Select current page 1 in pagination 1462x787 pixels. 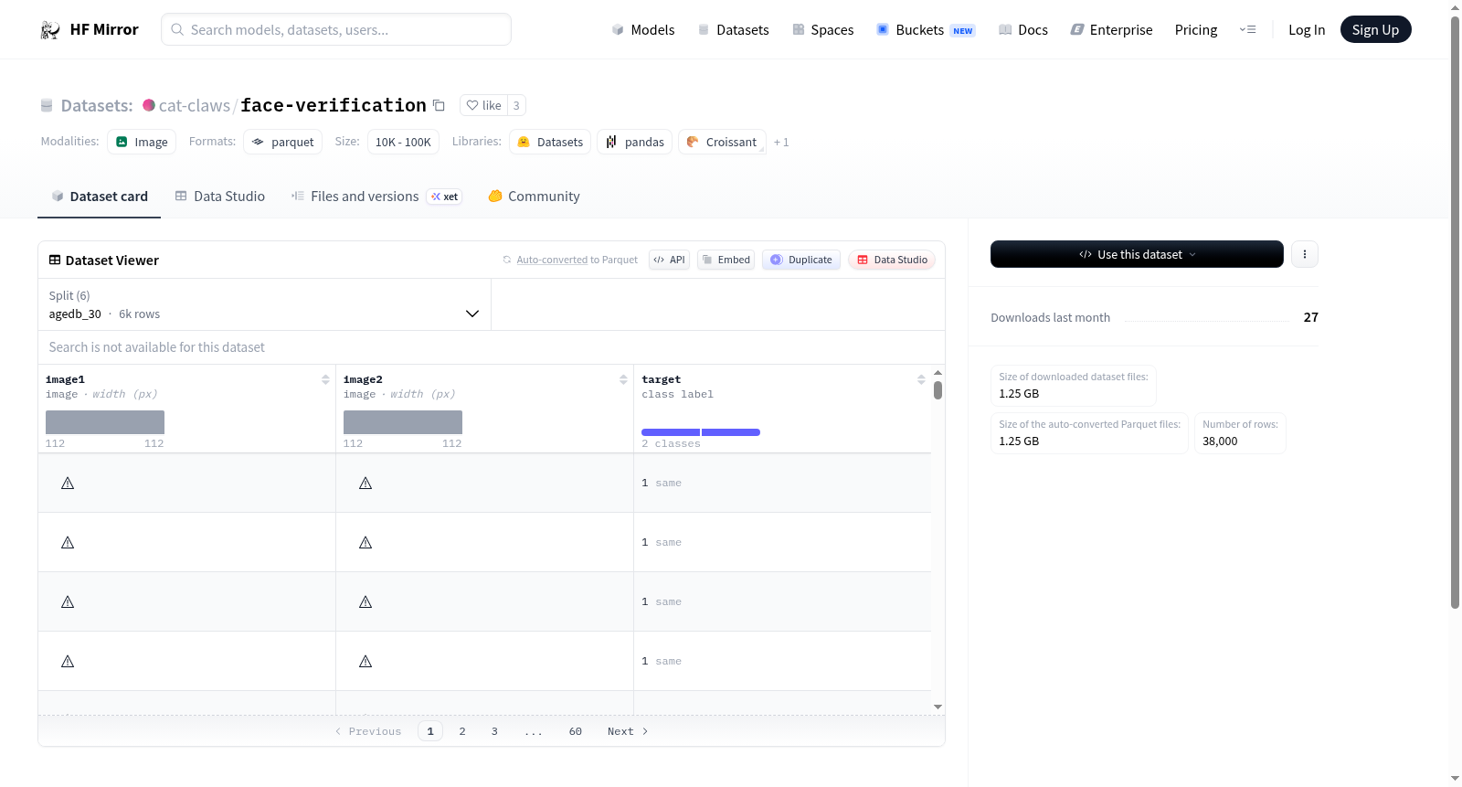[430, 731]
